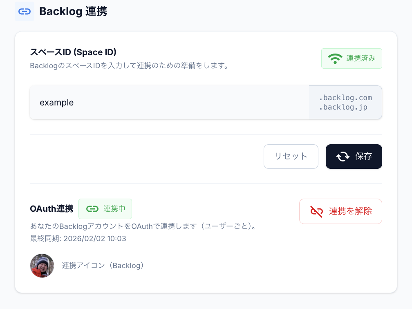Select the OAuth連携 section heading

tap(51, 208)
